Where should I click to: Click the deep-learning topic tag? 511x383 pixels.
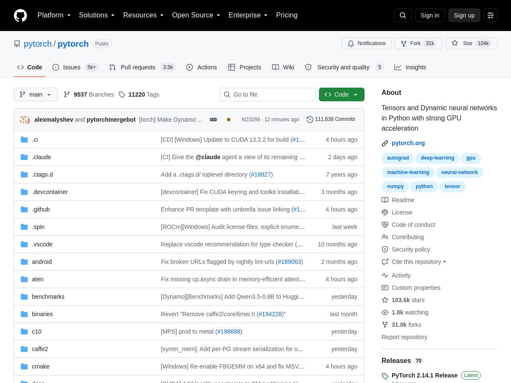click(x=437, y=158)
